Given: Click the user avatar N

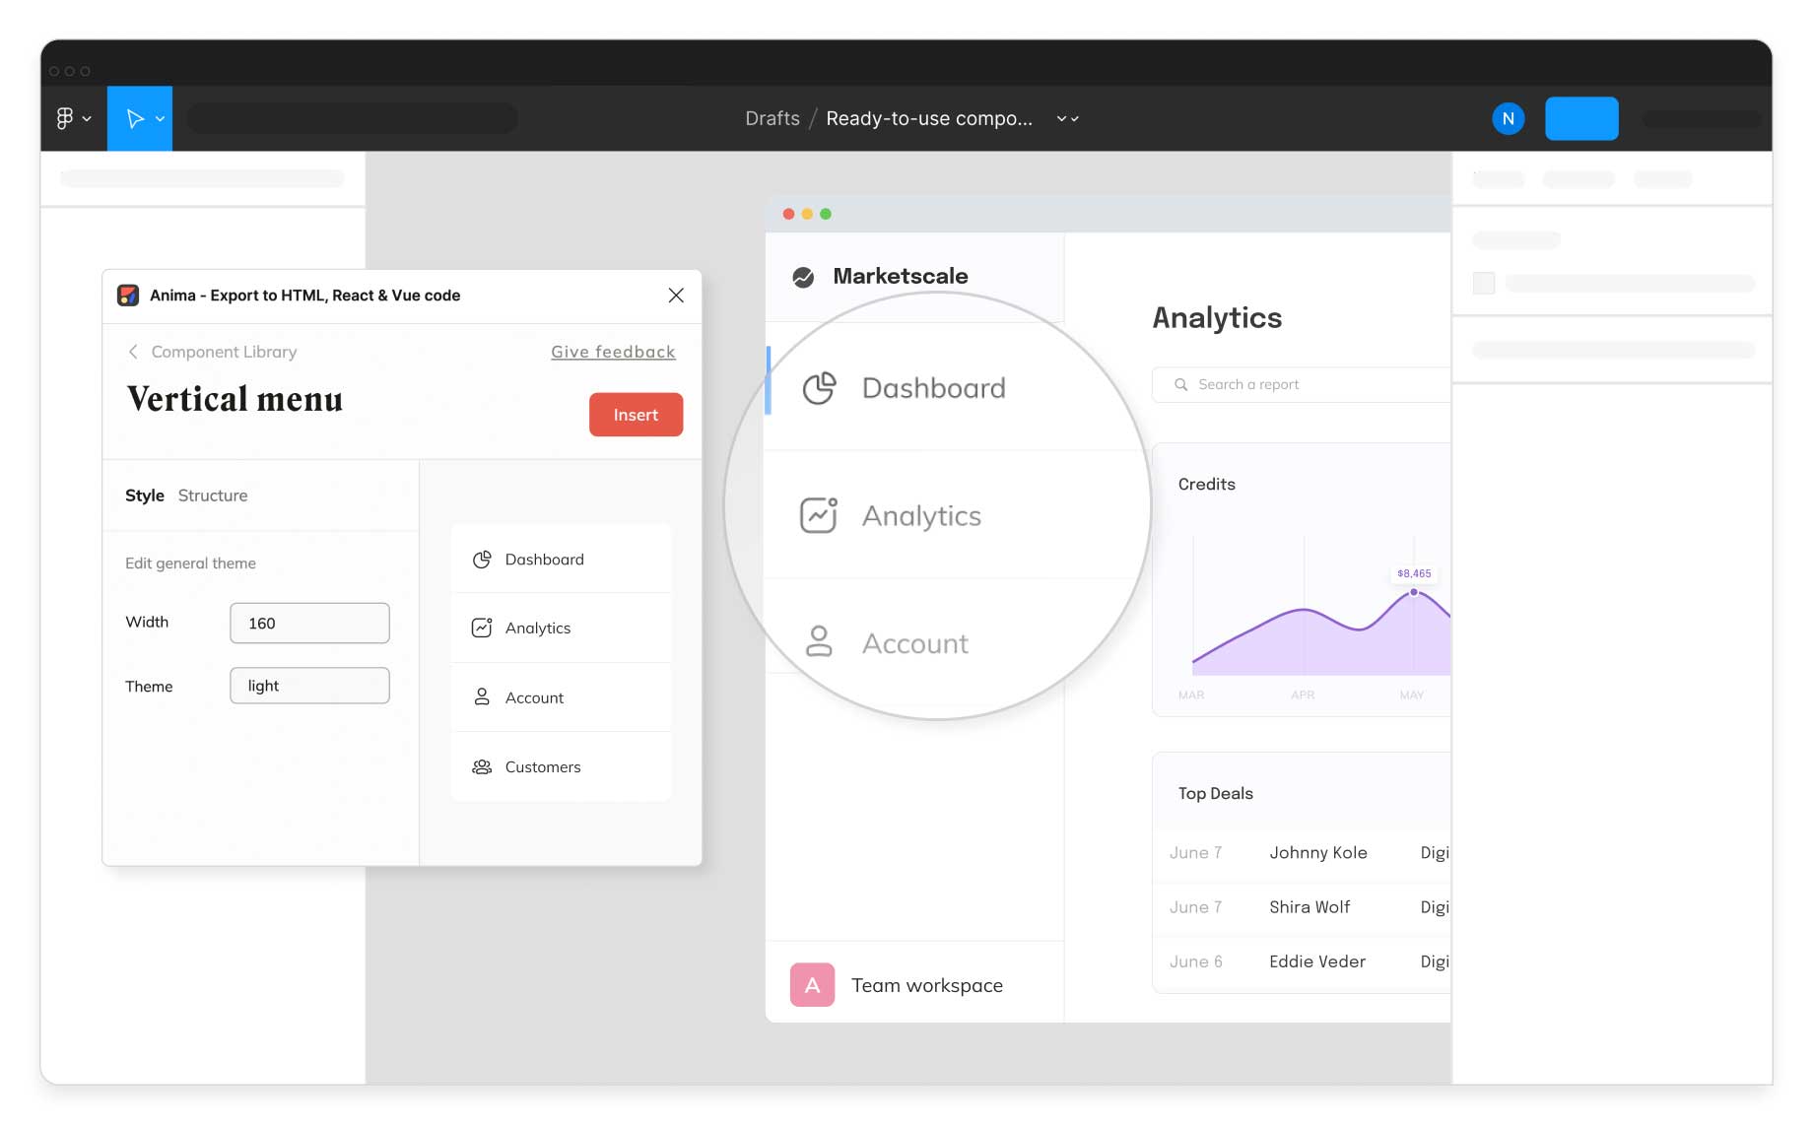Looking at the screenshot, I should click(1508, 118).
